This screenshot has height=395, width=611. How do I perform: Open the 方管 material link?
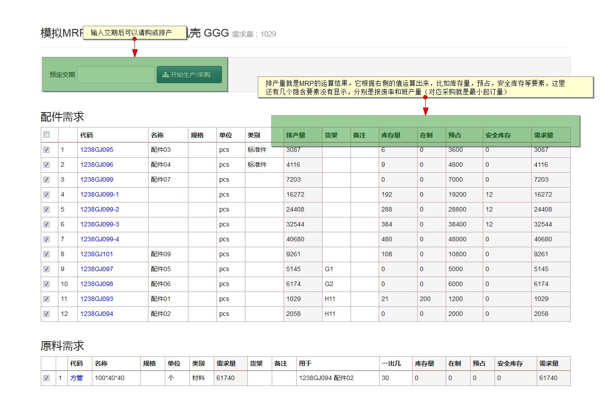point(77,378)
